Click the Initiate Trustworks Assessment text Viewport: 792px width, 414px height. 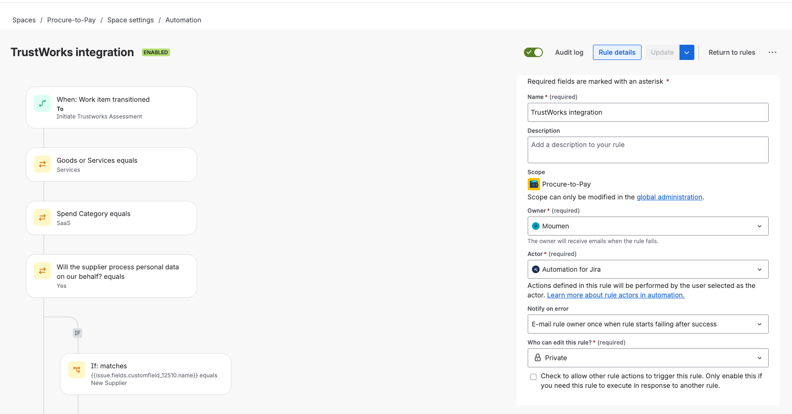(x=99, y=117)
